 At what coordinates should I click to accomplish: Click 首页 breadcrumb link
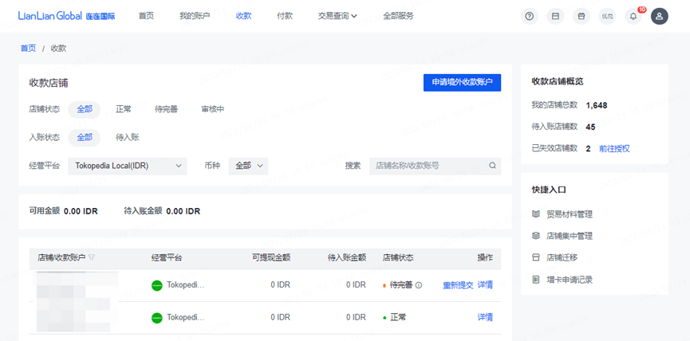click(28, 49)
